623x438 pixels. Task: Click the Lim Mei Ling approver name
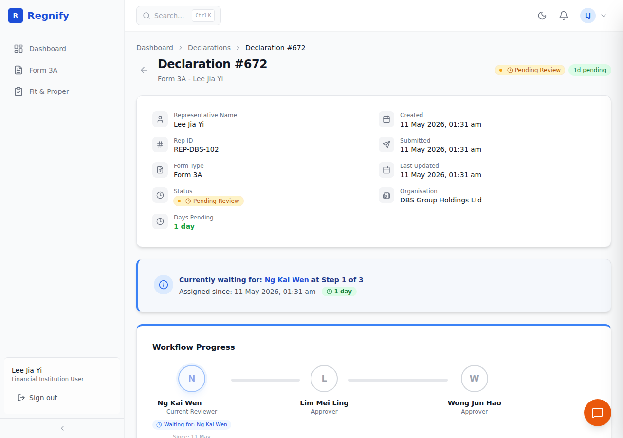324,403
